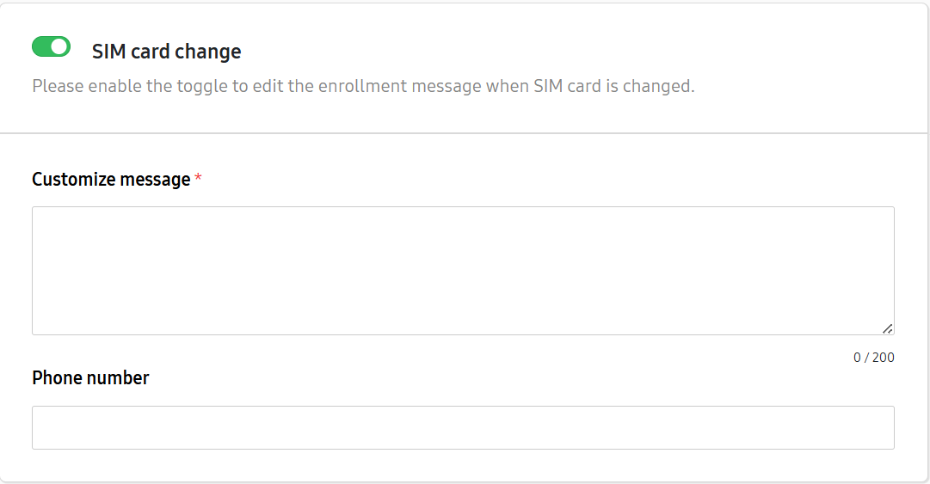Screen dimensions: 930x484
Task: Click the word "toggle" in the description
Action: point(201,86)
